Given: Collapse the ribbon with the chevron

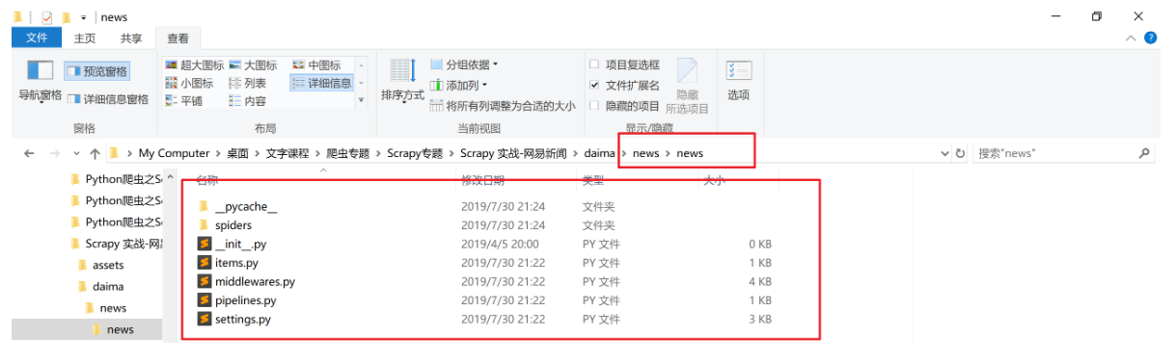Looking at the screenshot, I should (x=1131, y=39).
